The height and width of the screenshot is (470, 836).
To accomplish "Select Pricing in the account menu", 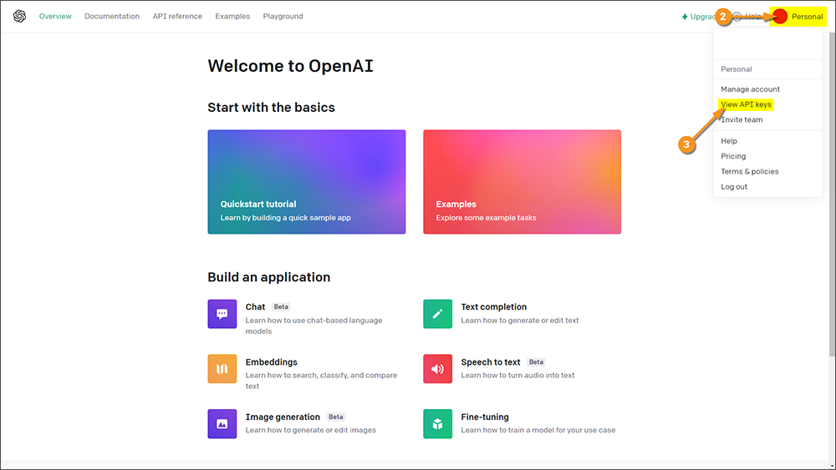I will pos(733,156).
